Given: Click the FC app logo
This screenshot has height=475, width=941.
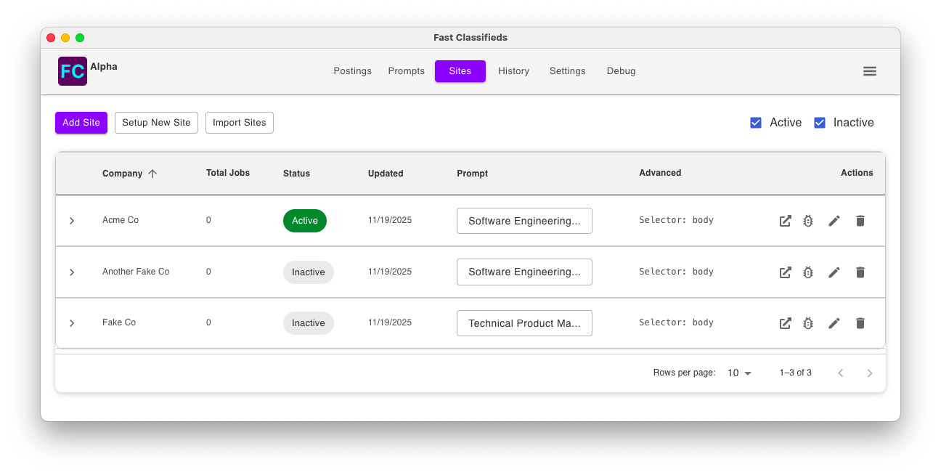Looking at the screenshot, I should (x=73, y=71).
